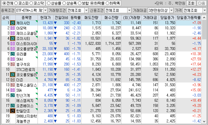
Task: Sort by the 당일종가등락률 column header
Action: pyautogui.click(x=189, y=18)
